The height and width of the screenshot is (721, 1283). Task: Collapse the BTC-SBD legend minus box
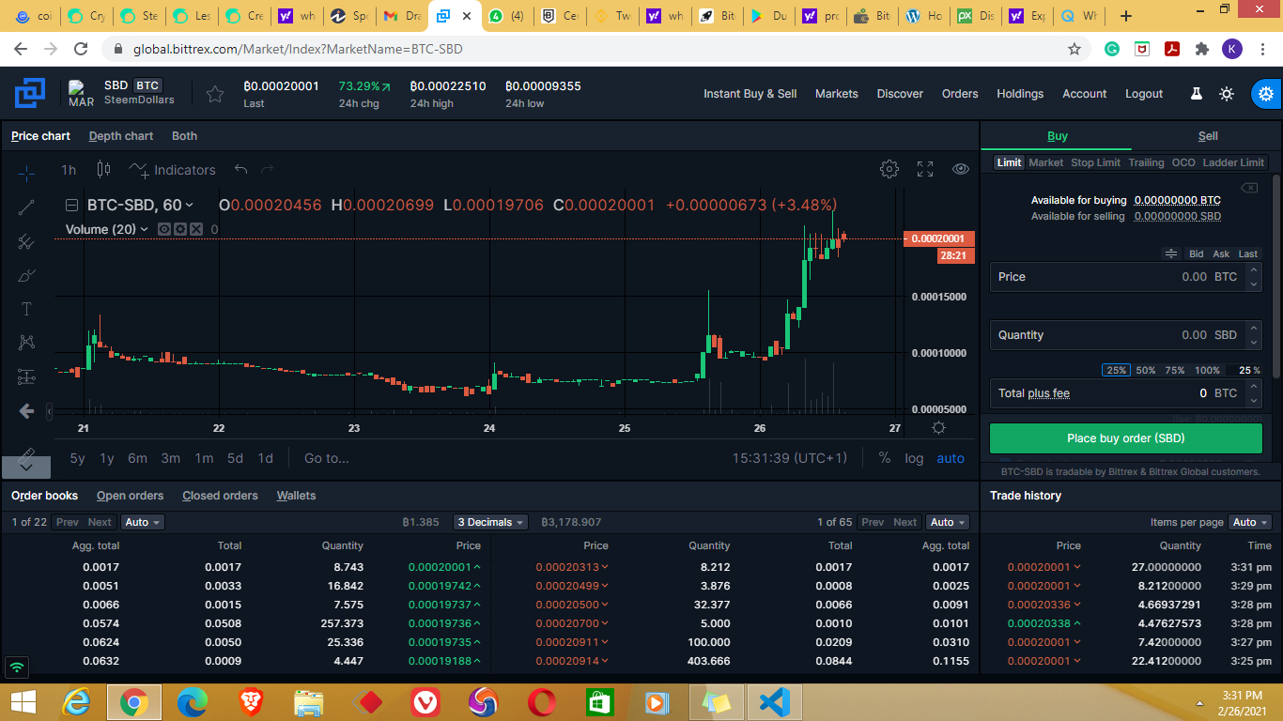71,205
